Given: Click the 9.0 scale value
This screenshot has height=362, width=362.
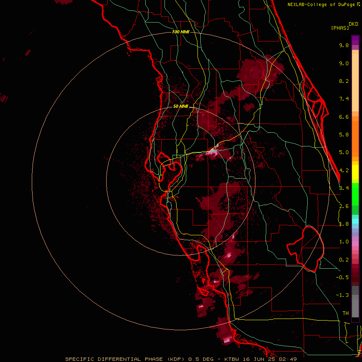Looking at the screenshot, I should [344, 63].
